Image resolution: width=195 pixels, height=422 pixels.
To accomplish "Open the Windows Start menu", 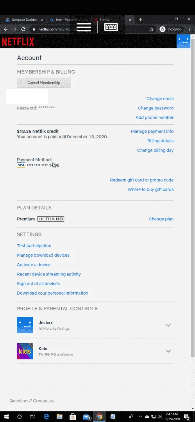I will (x=6, y=417).
